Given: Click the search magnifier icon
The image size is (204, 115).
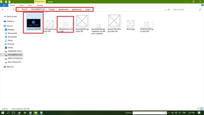Looking at the screenshot, I should 200,9.
